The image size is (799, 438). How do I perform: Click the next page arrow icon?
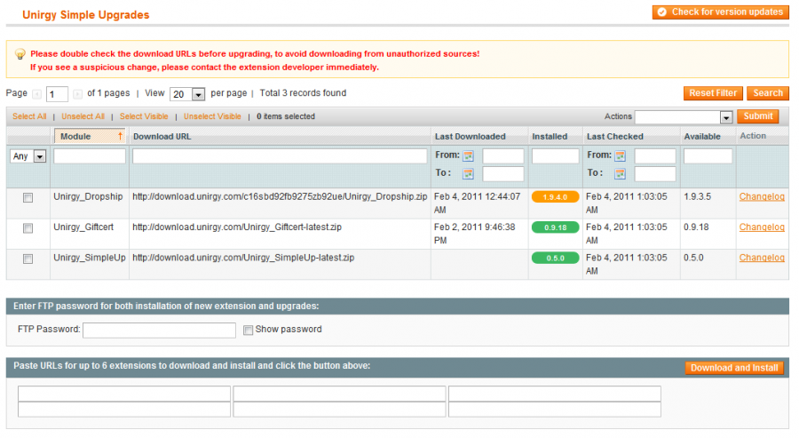click(x=77, y=94)
